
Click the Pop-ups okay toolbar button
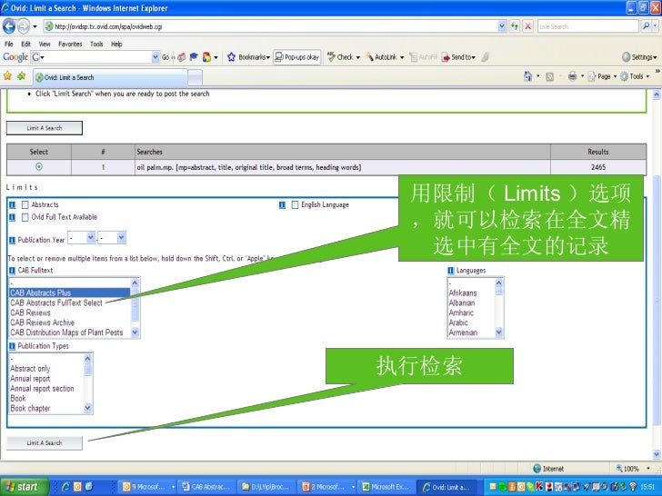pos(296,57)
